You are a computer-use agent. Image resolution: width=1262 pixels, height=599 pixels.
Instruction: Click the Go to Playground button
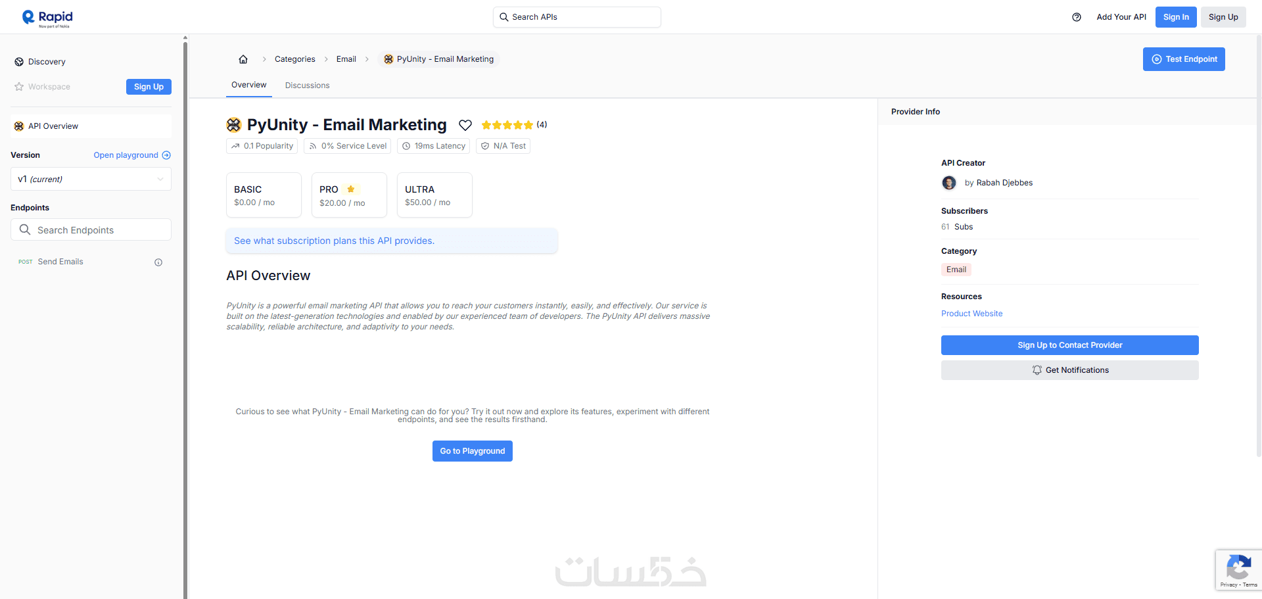(473, 451)
